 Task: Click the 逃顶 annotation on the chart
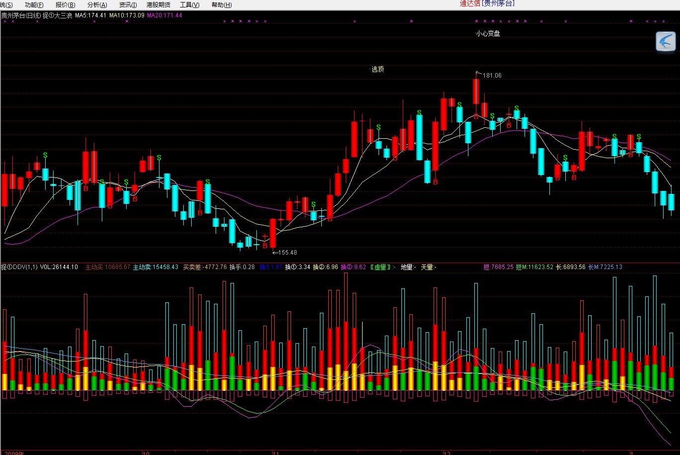click(x=378, y=70)
